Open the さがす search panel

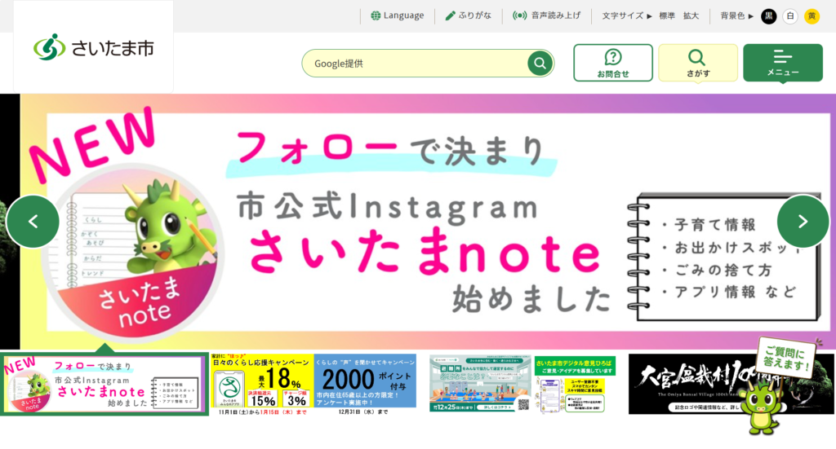(698, 63)
